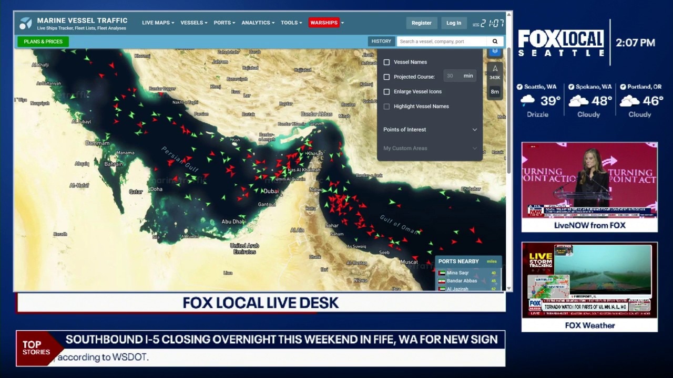Toggle the Projected Course option
Image resolution: width=673 pixels, height=378 pixels.
pos(386,77)
